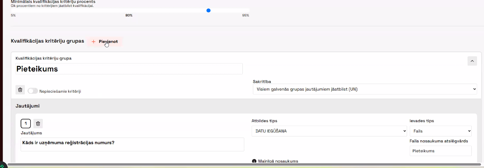Open the Atbildes tips dropdown

pos(329,131)
